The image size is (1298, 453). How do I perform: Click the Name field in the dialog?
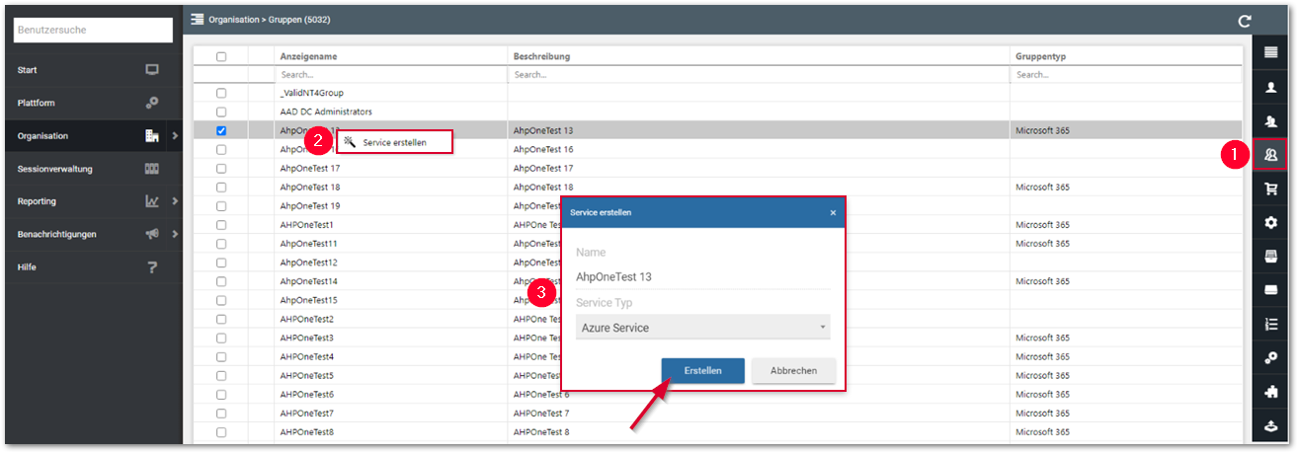click(x=702, y=277)
